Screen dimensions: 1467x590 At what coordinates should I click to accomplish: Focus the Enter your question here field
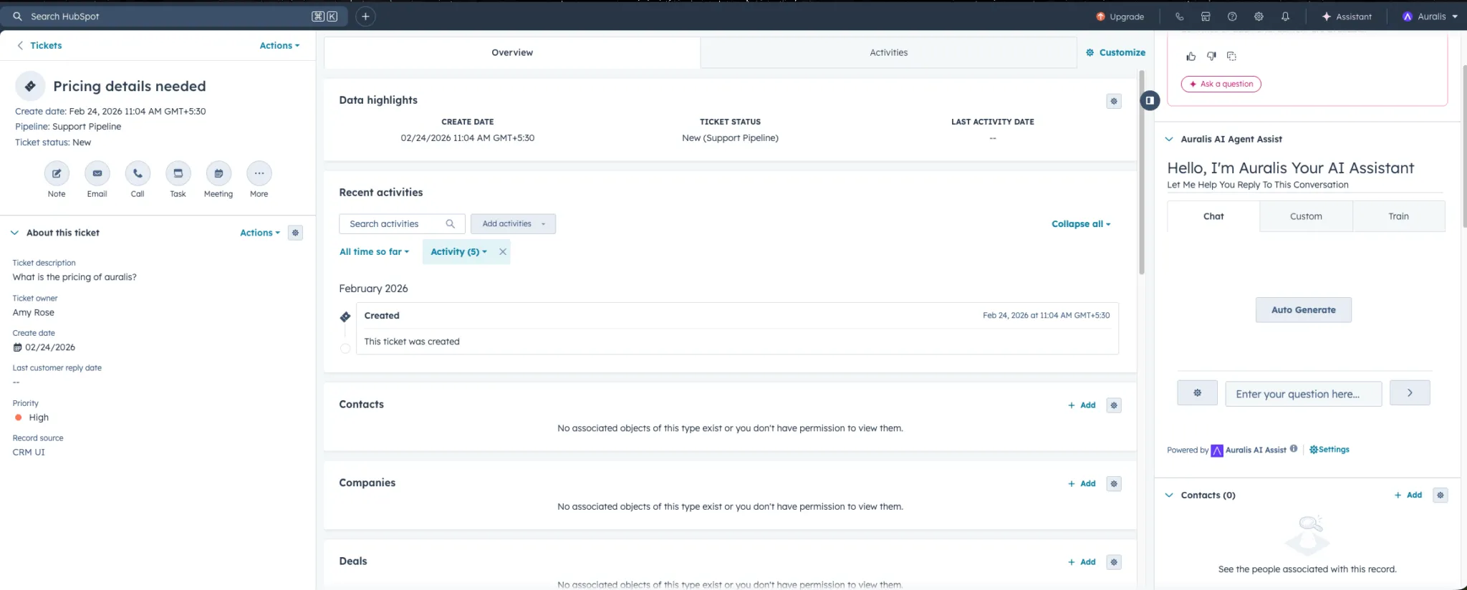click(x=1303, y=394)
